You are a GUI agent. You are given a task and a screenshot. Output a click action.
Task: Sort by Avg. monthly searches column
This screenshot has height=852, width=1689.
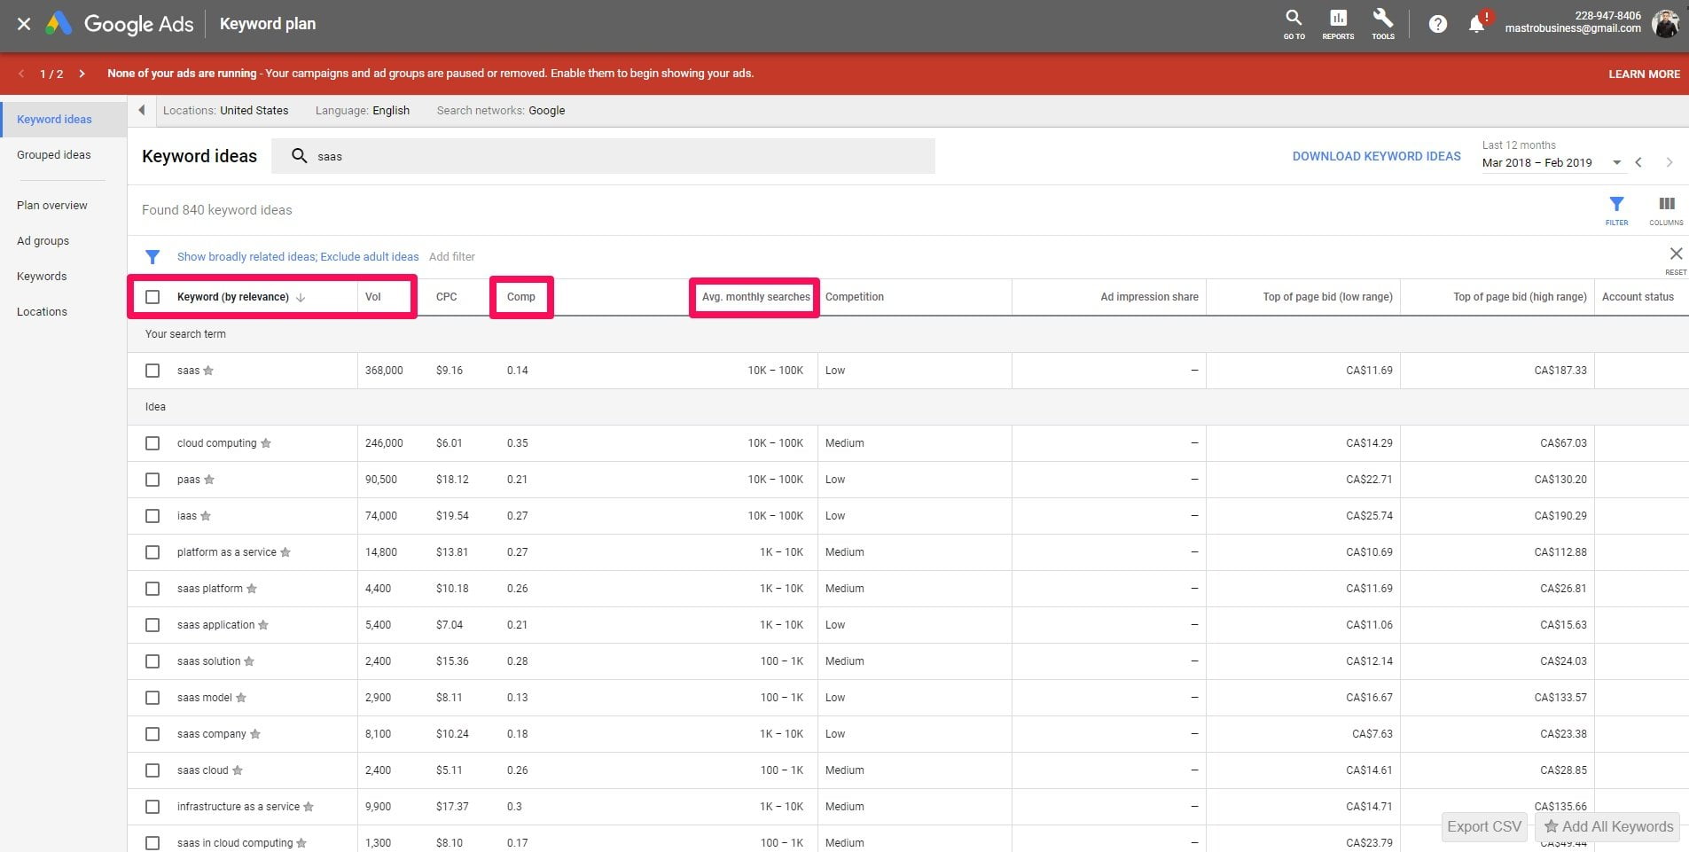point(755,297)
